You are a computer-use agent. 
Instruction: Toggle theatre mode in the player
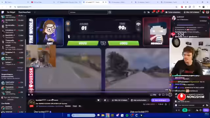pyautogui.click(x=163, y=95)
